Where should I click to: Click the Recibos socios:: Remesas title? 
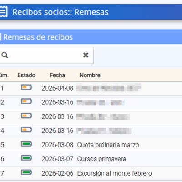61,12
